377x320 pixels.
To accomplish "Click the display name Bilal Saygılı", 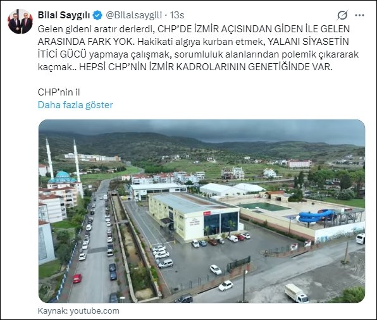I will (x=64, y=15).
